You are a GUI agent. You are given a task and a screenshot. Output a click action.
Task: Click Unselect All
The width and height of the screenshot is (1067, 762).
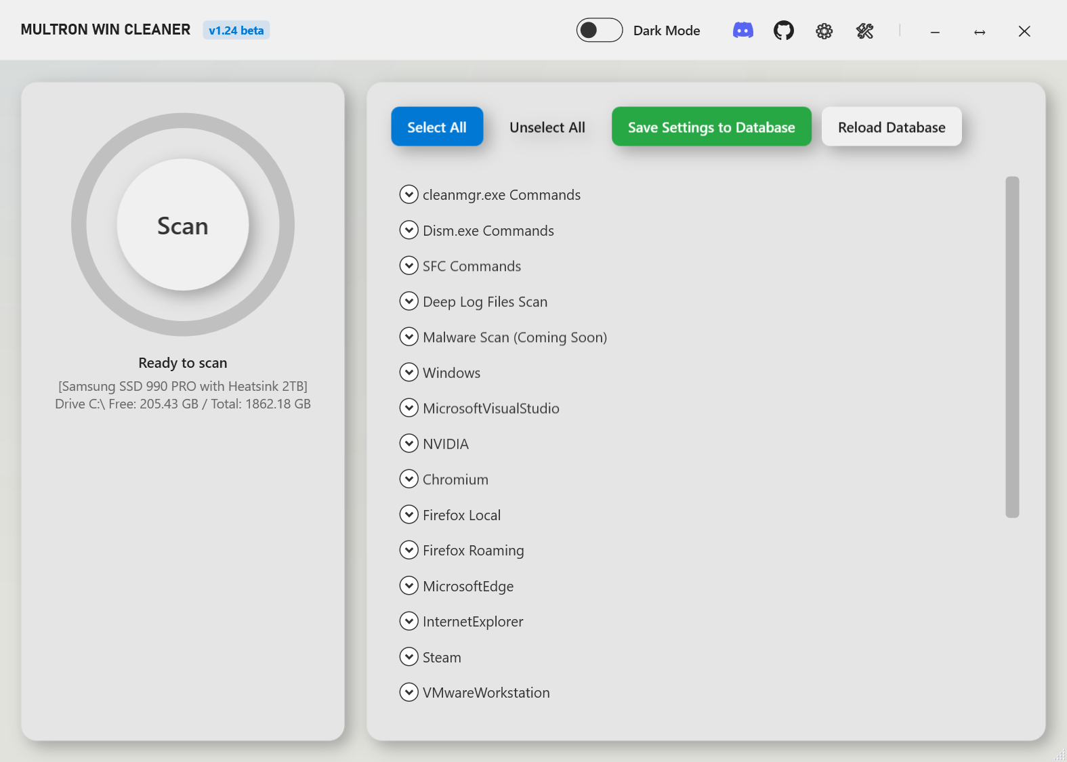click(x=547, y=127)
